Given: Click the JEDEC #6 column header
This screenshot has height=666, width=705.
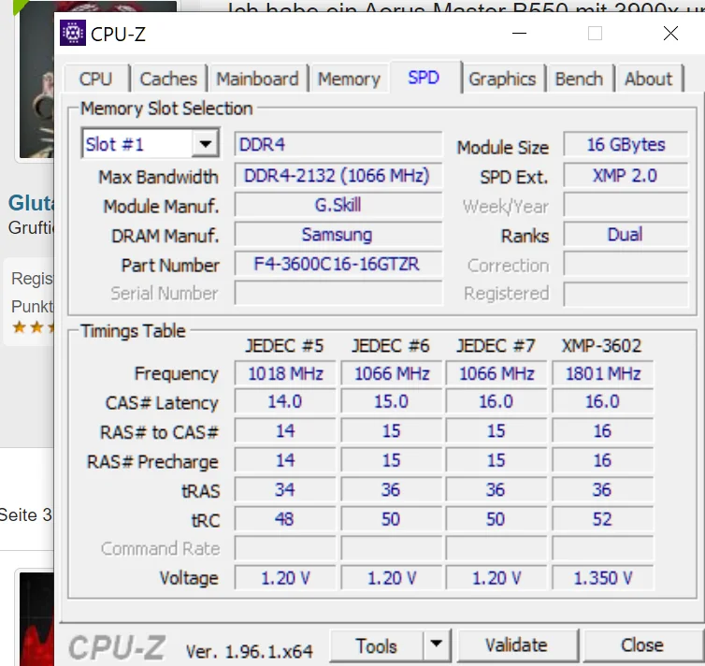Looking at the screenshot, I should [391, 346].
